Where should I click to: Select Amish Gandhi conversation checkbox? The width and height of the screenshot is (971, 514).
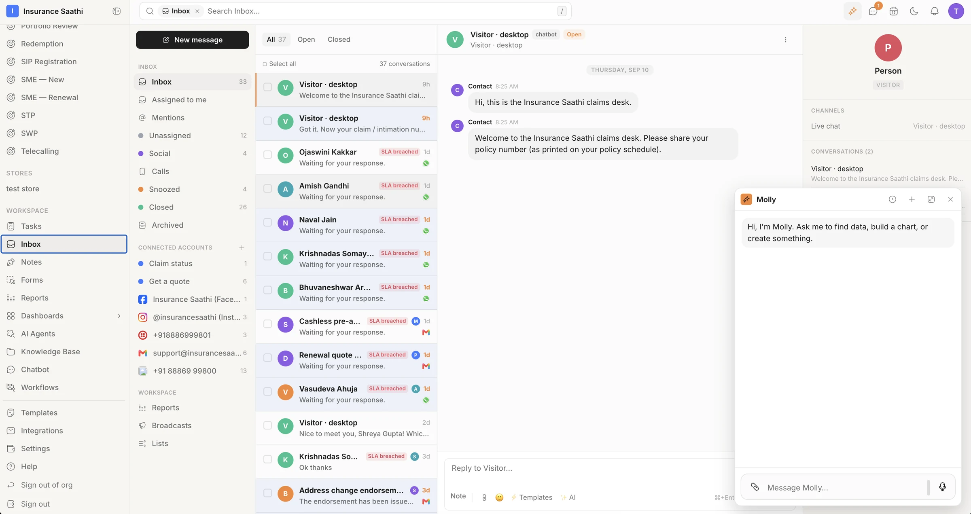[x=267, y=188]
